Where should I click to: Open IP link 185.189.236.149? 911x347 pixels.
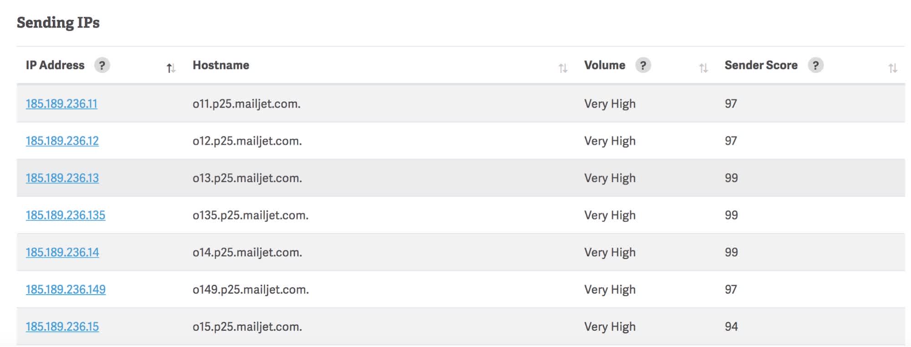(66, 290)
